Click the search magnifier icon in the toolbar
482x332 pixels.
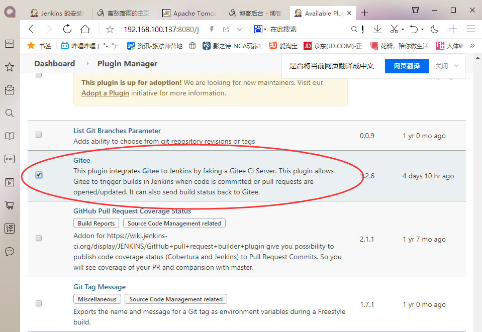point(354,29)
